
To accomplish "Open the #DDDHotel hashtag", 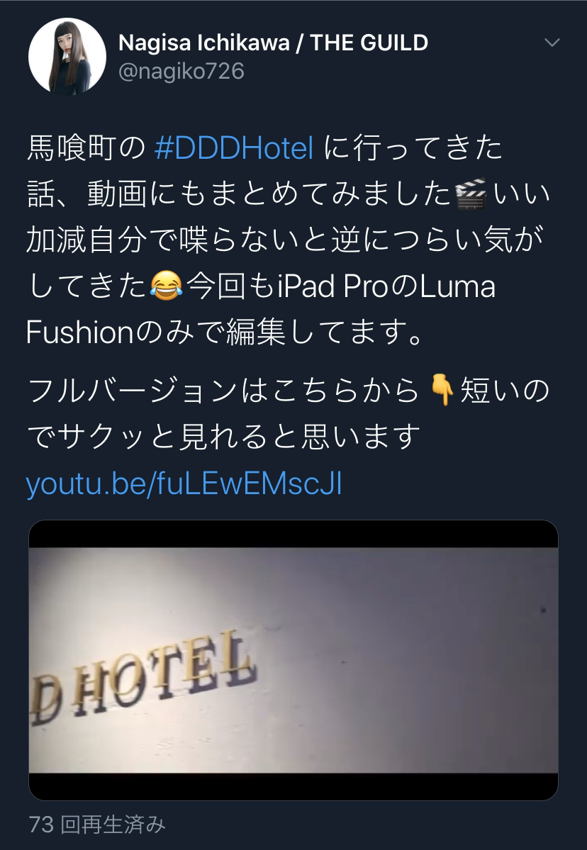I will click(x=234, y=148).
